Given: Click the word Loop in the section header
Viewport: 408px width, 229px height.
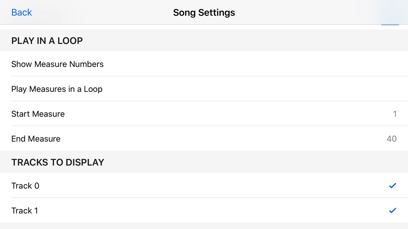Looking at the screenshot, I should (70, 41).
